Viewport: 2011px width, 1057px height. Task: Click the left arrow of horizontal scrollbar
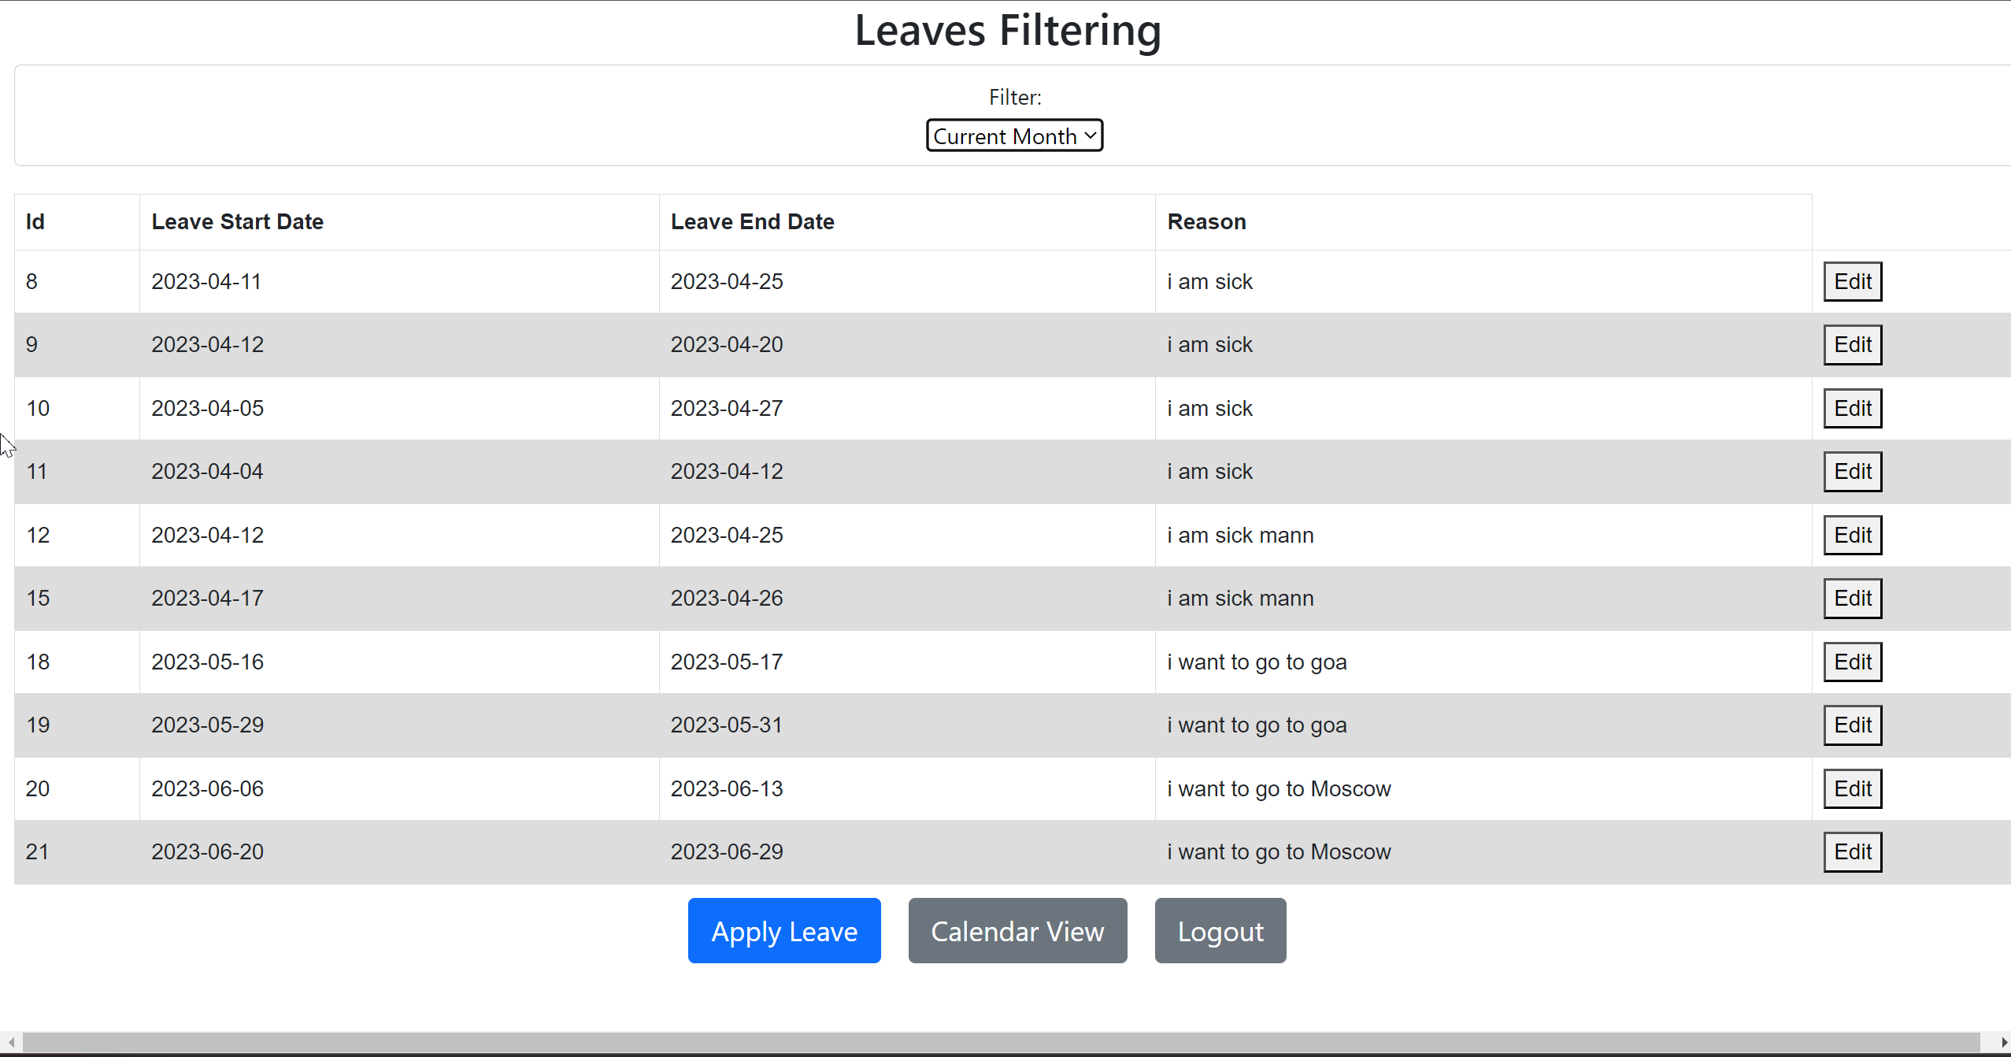pyautogui.click(x=7, y=1043)
